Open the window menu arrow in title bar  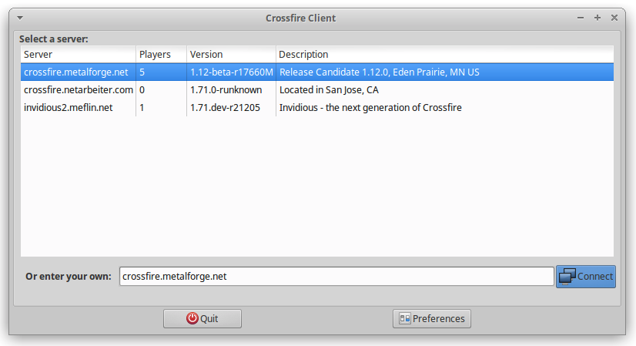[20, 18]
